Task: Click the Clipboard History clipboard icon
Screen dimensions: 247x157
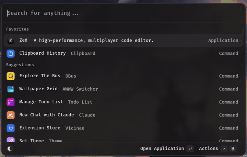Action: (11, 54)
